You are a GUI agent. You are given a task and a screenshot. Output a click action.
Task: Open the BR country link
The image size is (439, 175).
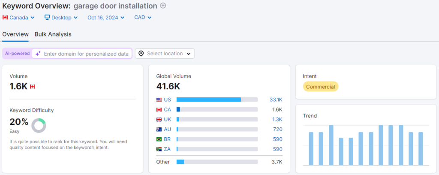[x=168, y=139]
